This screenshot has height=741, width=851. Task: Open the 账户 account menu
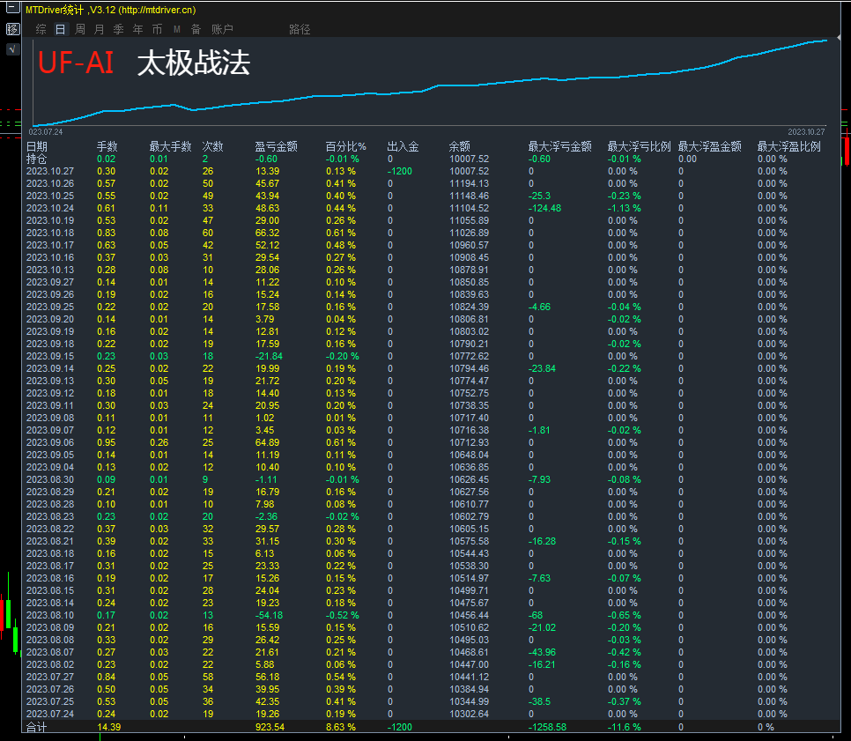pos(221,29)
